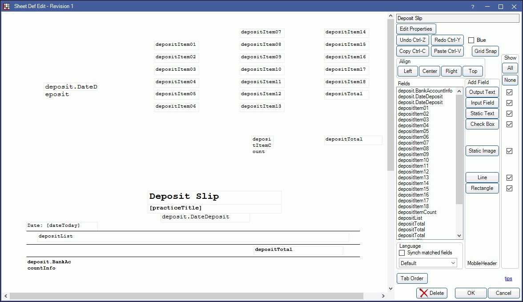Viewport: 523px width, 302px height.
Task: Open the tips link
Action: (508, 278)
